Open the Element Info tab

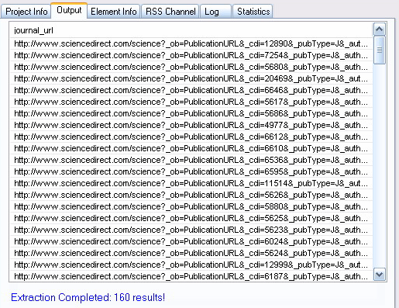pos(114,12)
